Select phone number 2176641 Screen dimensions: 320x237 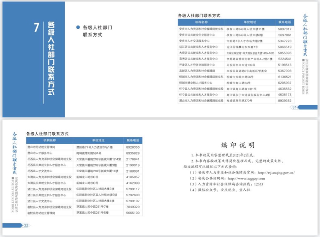[x=133, y=159]
